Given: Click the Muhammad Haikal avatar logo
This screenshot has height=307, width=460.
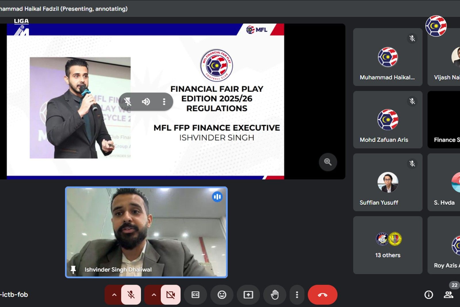Looking at the screenshot, I should tap(388, 57).
